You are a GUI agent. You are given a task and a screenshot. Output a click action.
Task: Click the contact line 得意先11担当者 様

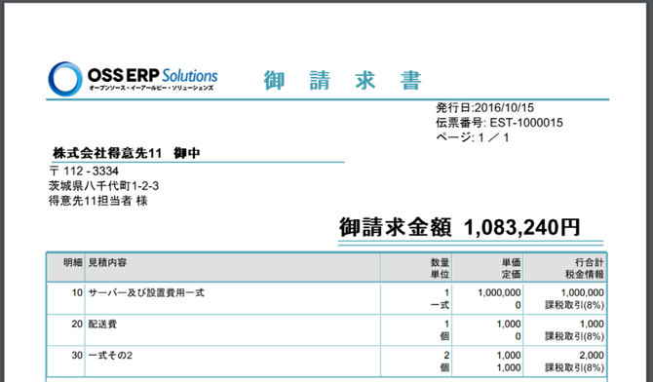(97, 201)
